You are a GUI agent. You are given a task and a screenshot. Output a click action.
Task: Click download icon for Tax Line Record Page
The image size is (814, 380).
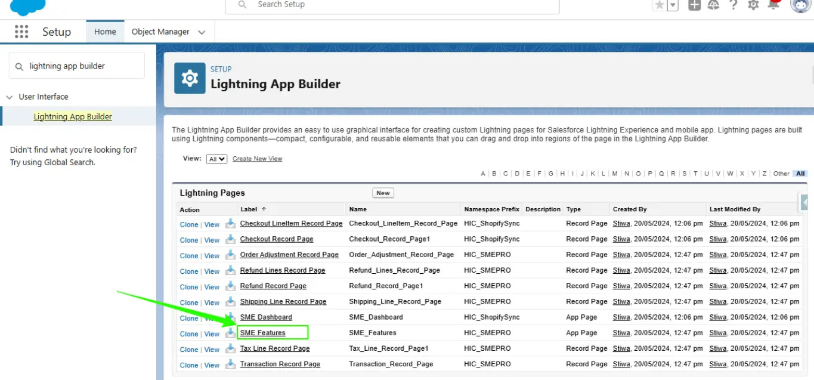230,348
